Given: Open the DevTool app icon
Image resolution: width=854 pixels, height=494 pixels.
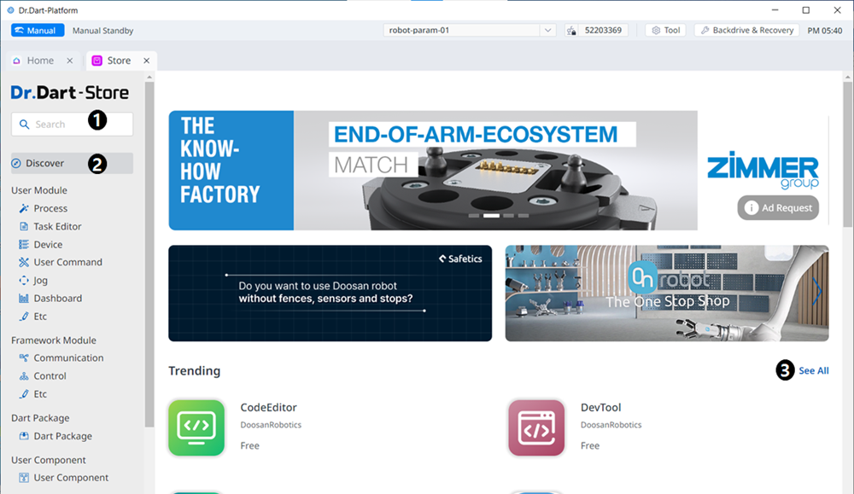Looking at the screenshot, I should 536,427.
